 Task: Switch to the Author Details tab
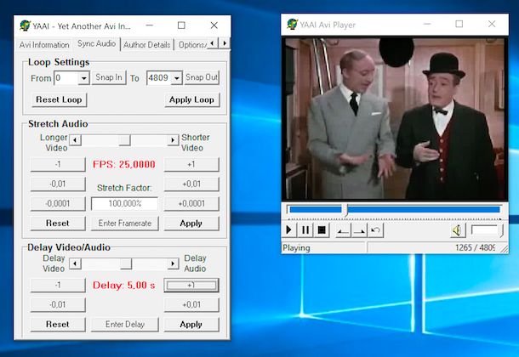click(147, 44)
